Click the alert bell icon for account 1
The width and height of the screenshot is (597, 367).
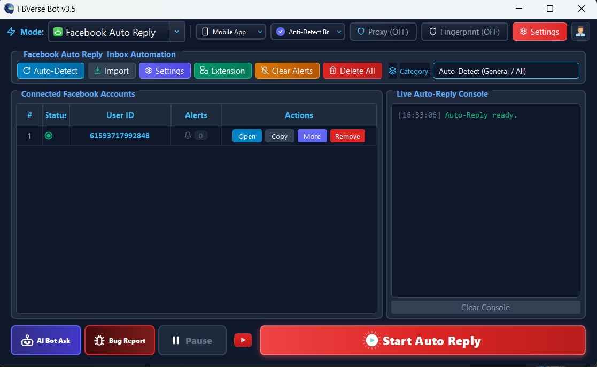tap(188, 136)
